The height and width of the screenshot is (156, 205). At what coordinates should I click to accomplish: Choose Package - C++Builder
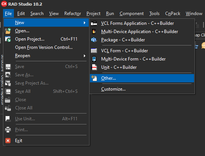pyautogui.click(x=142, y=40)
